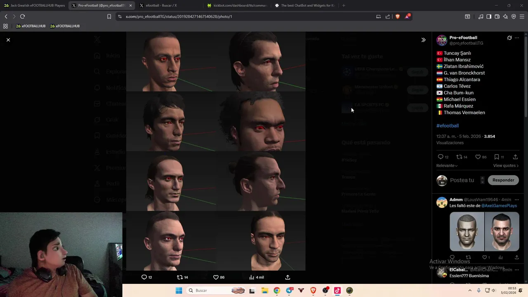Click the heart icon showing 86 below the photo
The height and width of the screenshot is (297, 528).
216,277
